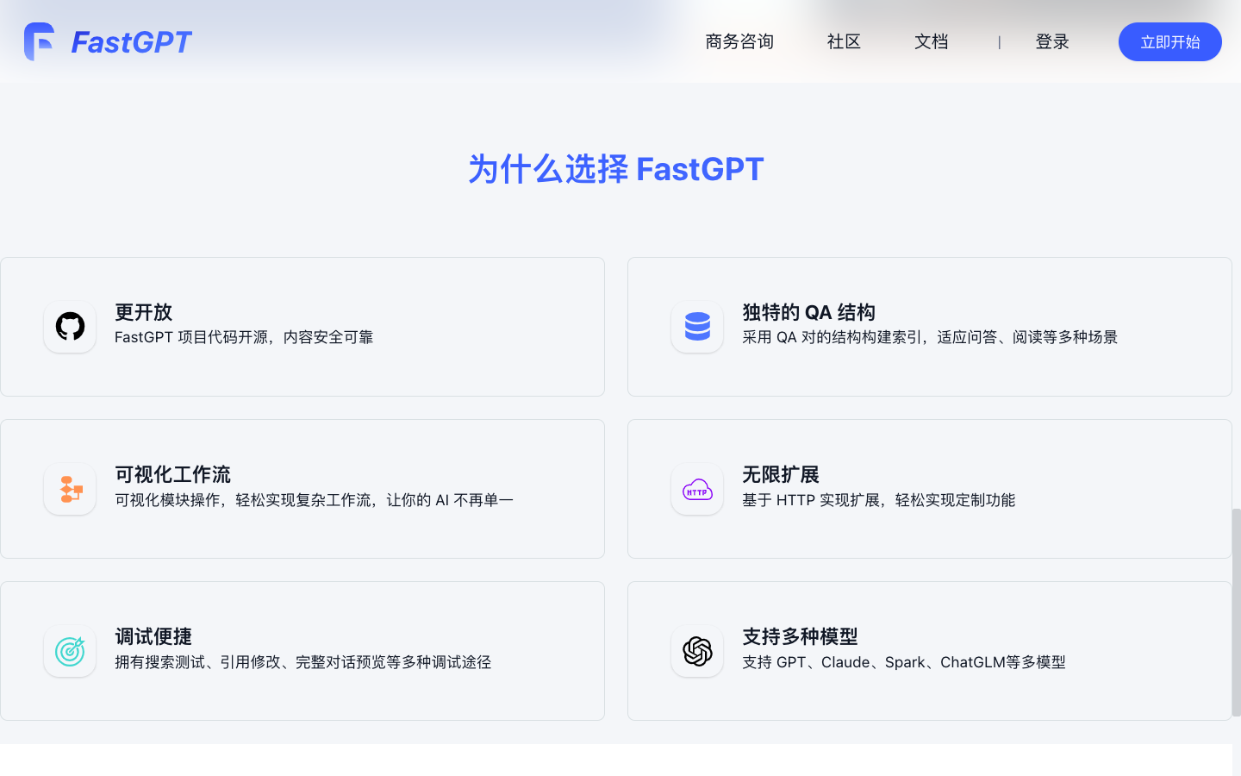The image size is (1241, 776).
Task: Select the 可视化工作流 feature card
Action: [x=302, y=489]
